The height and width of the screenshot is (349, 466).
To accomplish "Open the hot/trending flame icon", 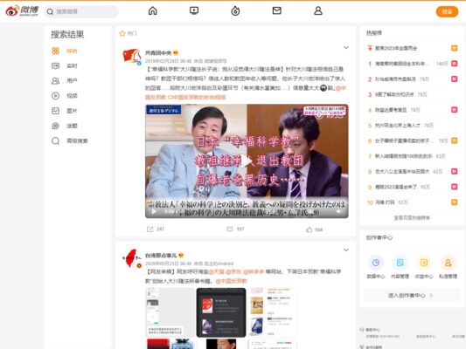I will [x=235, y=11].
